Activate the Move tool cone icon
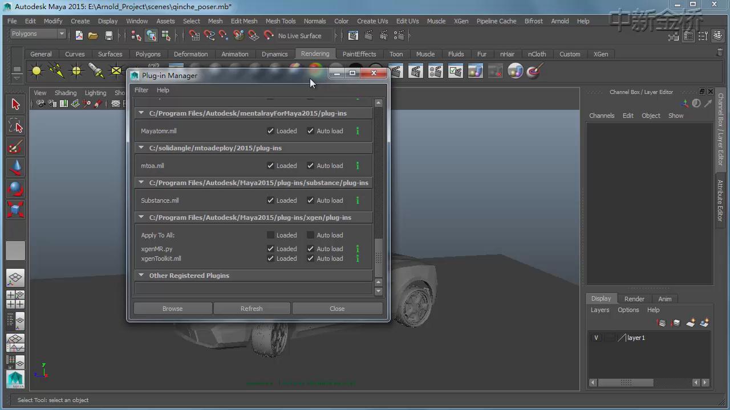The width and height of the screenshot is (730, 410). coord(15,167)
